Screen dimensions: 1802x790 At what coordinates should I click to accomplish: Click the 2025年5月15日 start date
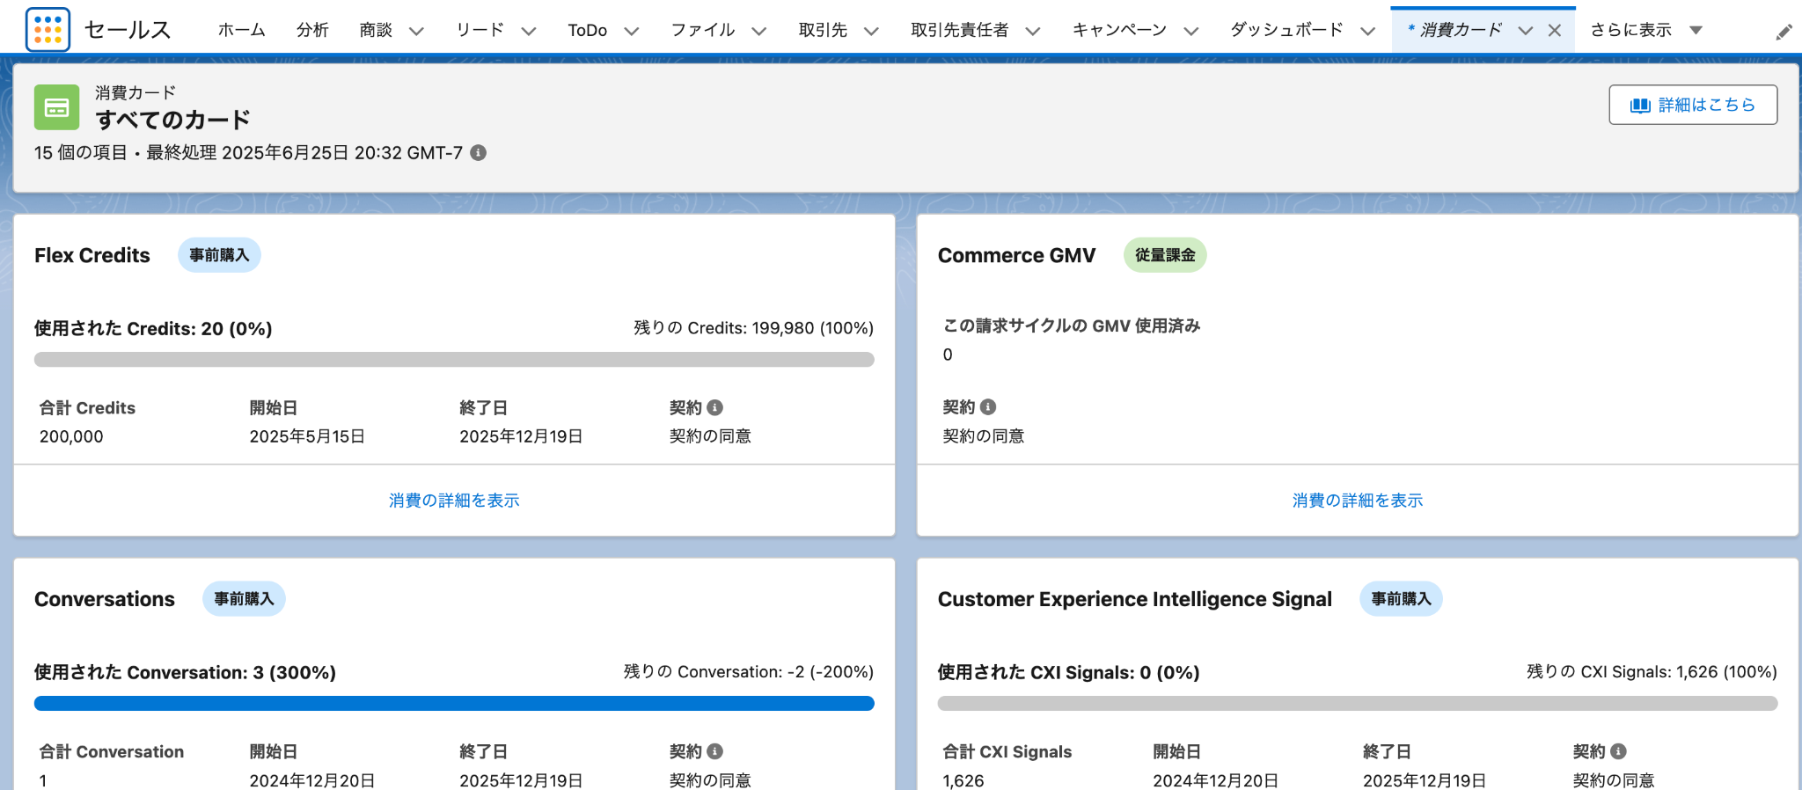click(x=307, y=436)
